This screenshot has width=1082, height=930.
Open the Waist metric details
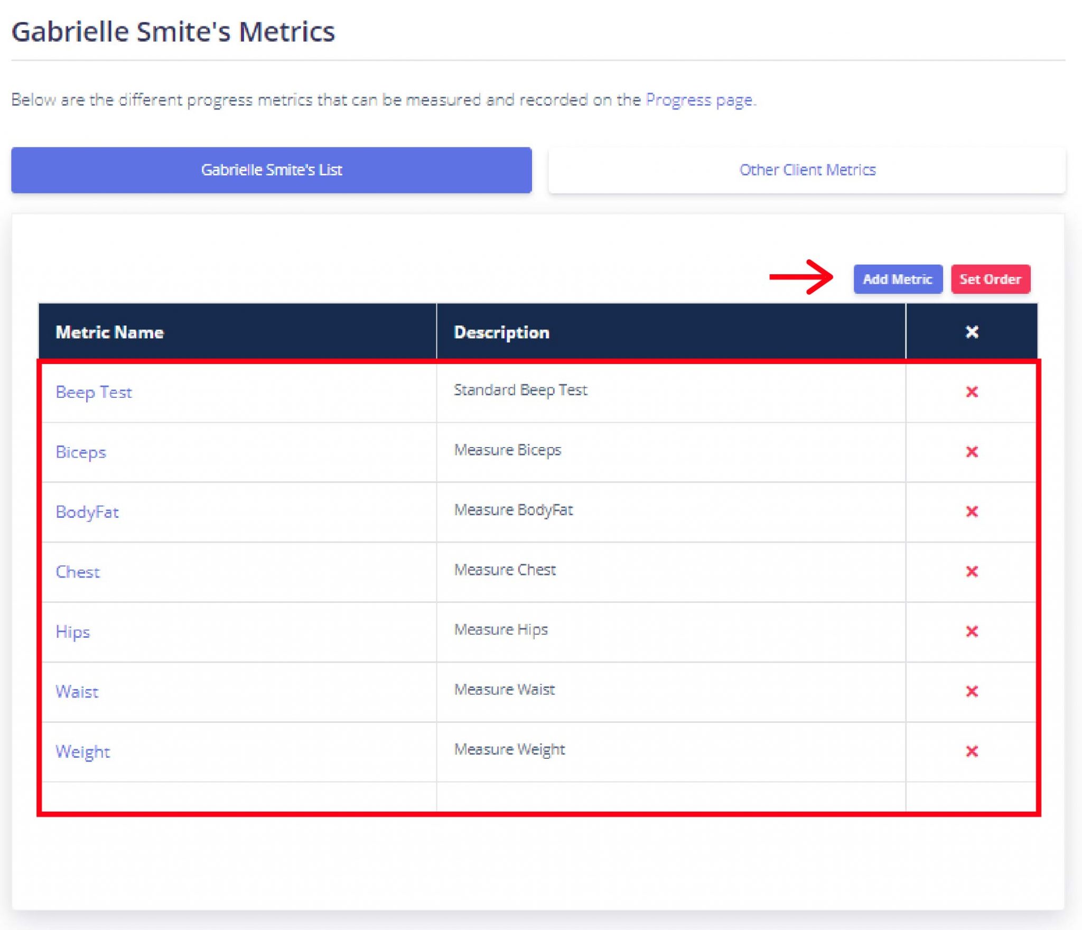[77, 691]
